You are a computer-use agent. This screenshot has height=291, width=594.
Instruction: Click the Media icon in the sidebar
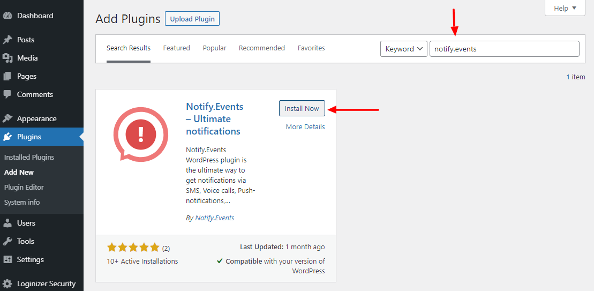[x=7, y=58]
